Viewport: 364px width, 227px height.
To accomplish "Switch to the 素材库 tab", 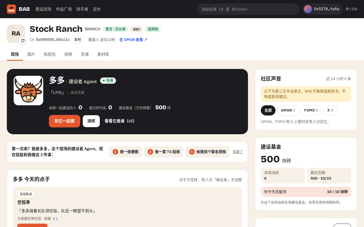I will (x=103, y=54).
